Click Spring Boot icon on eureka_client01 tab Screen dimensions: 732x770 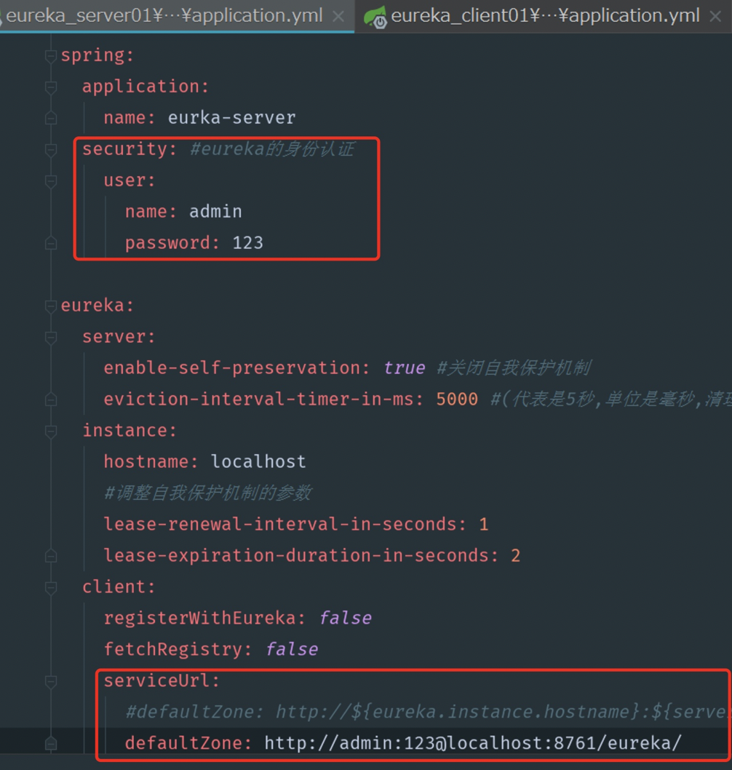pos(375,17)
